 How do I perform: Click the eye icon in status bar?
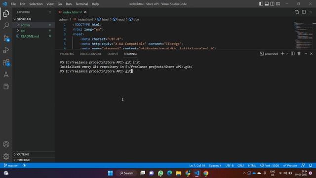tap(24, 166)
